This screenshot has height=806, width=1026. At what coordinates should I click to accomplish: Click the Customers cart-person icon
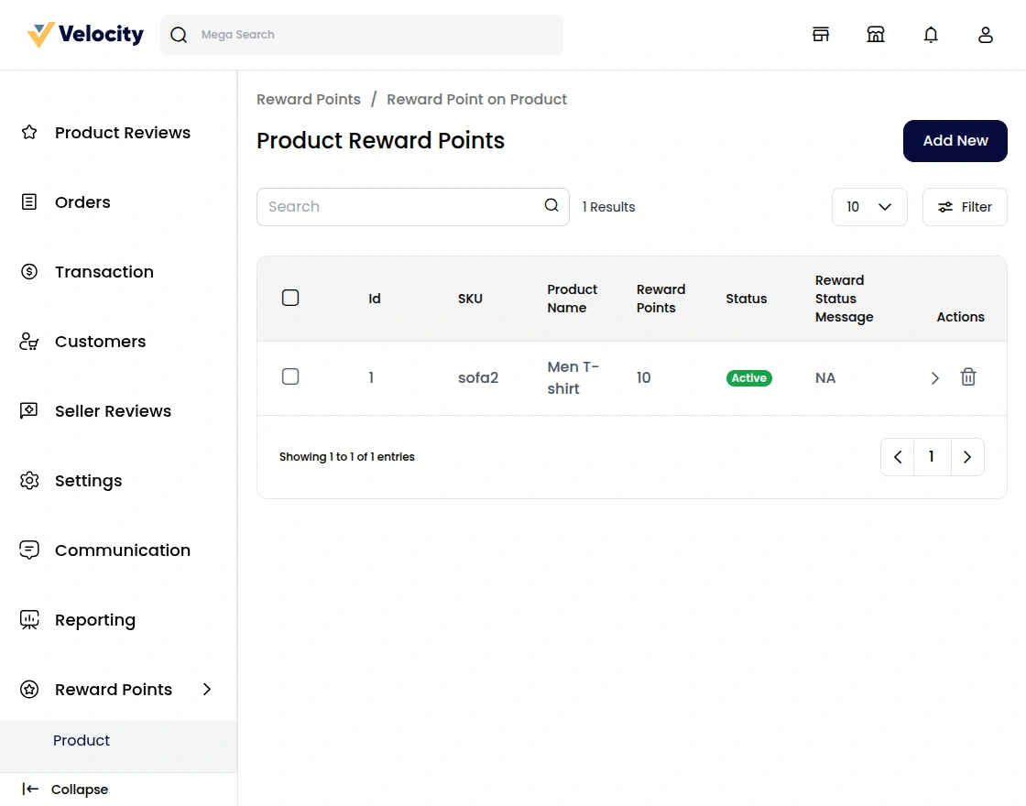coord(29,341)
